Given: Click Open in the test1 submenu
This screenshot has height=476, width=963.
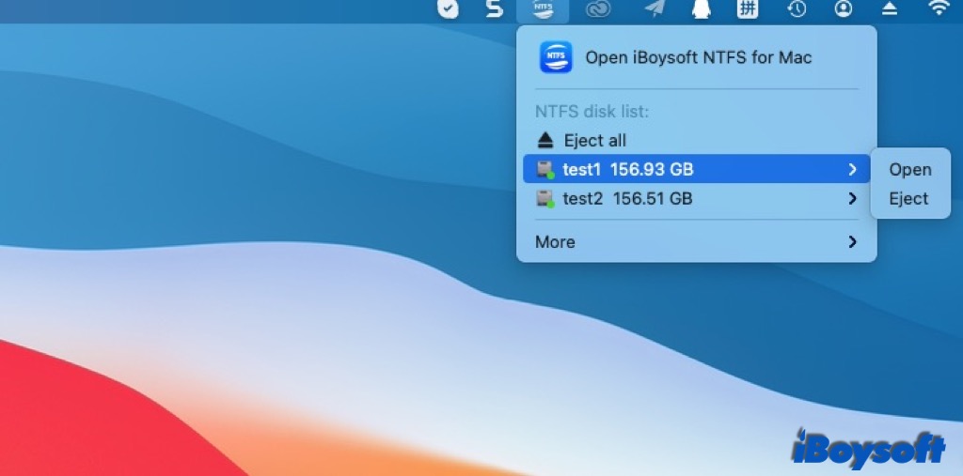Looking at the screenshot, I should 910,170.
